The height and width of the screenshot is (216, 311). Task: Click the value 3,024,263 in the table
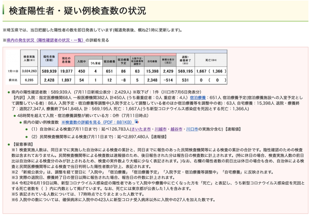[x=29, y=71]
